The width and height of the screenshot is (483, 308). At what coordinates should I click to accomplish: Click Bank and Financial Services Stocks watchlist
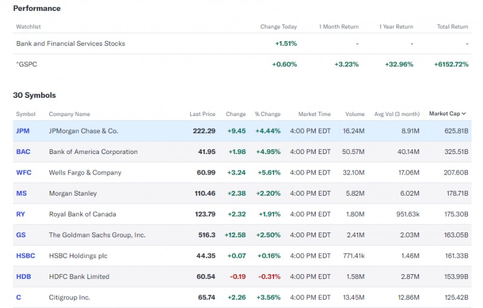tap(71, 43)
